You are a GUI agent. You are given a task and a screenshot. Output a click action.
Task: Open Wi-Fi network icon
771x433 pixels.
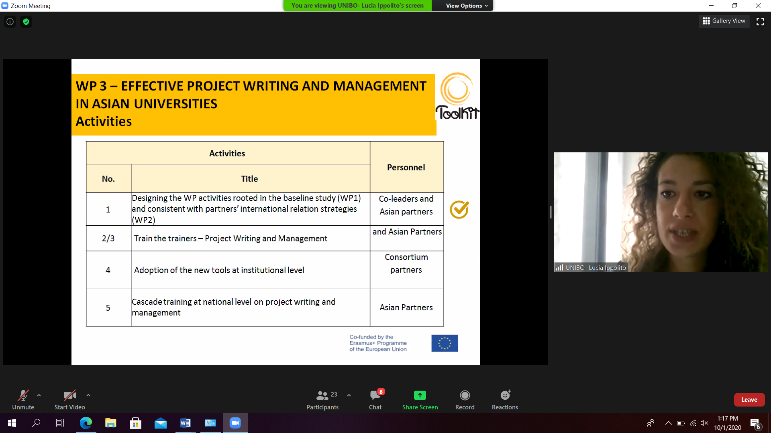pyautogui.click(x=693, y=423)
